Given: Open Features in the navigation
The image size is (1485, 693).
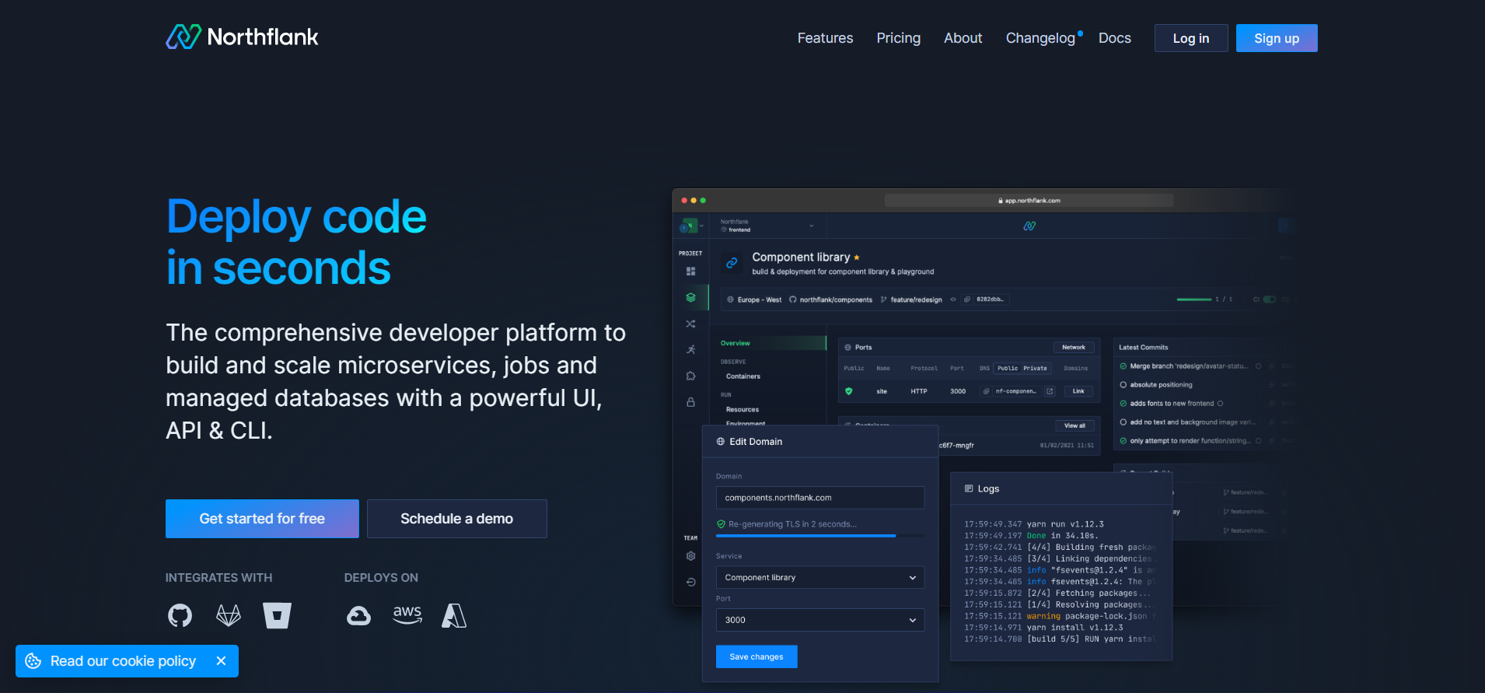Looking at the screenshot, I should 825,38.
